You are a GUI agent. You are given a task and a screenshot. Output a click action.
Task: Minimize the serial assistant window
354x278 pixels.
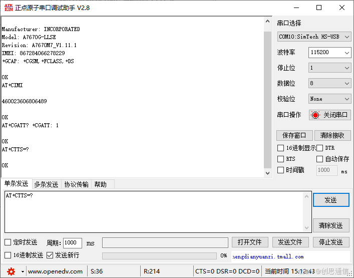(296, 8)
